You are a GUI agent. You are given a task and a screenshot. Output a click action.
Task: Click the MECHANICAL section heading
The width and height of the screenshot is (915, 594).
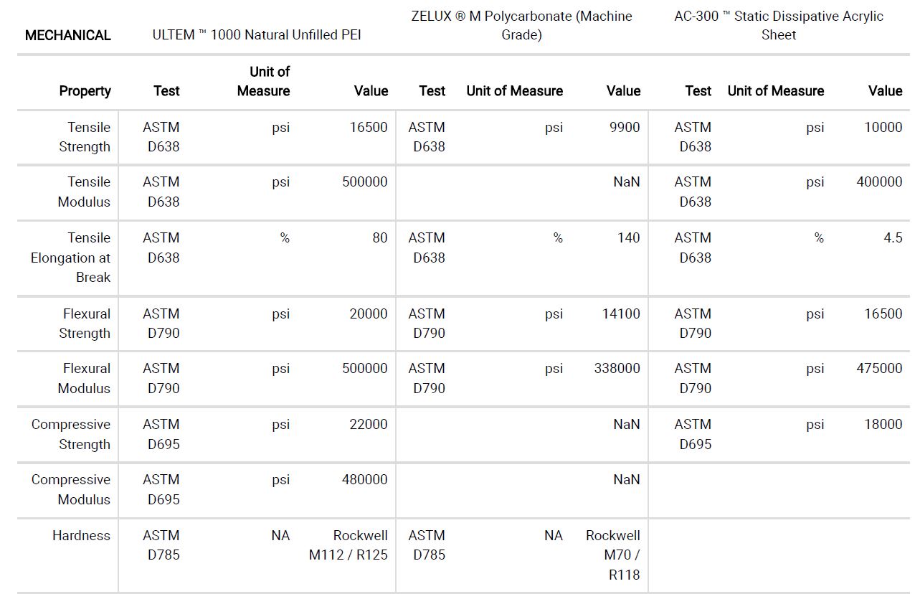[67, 35]
